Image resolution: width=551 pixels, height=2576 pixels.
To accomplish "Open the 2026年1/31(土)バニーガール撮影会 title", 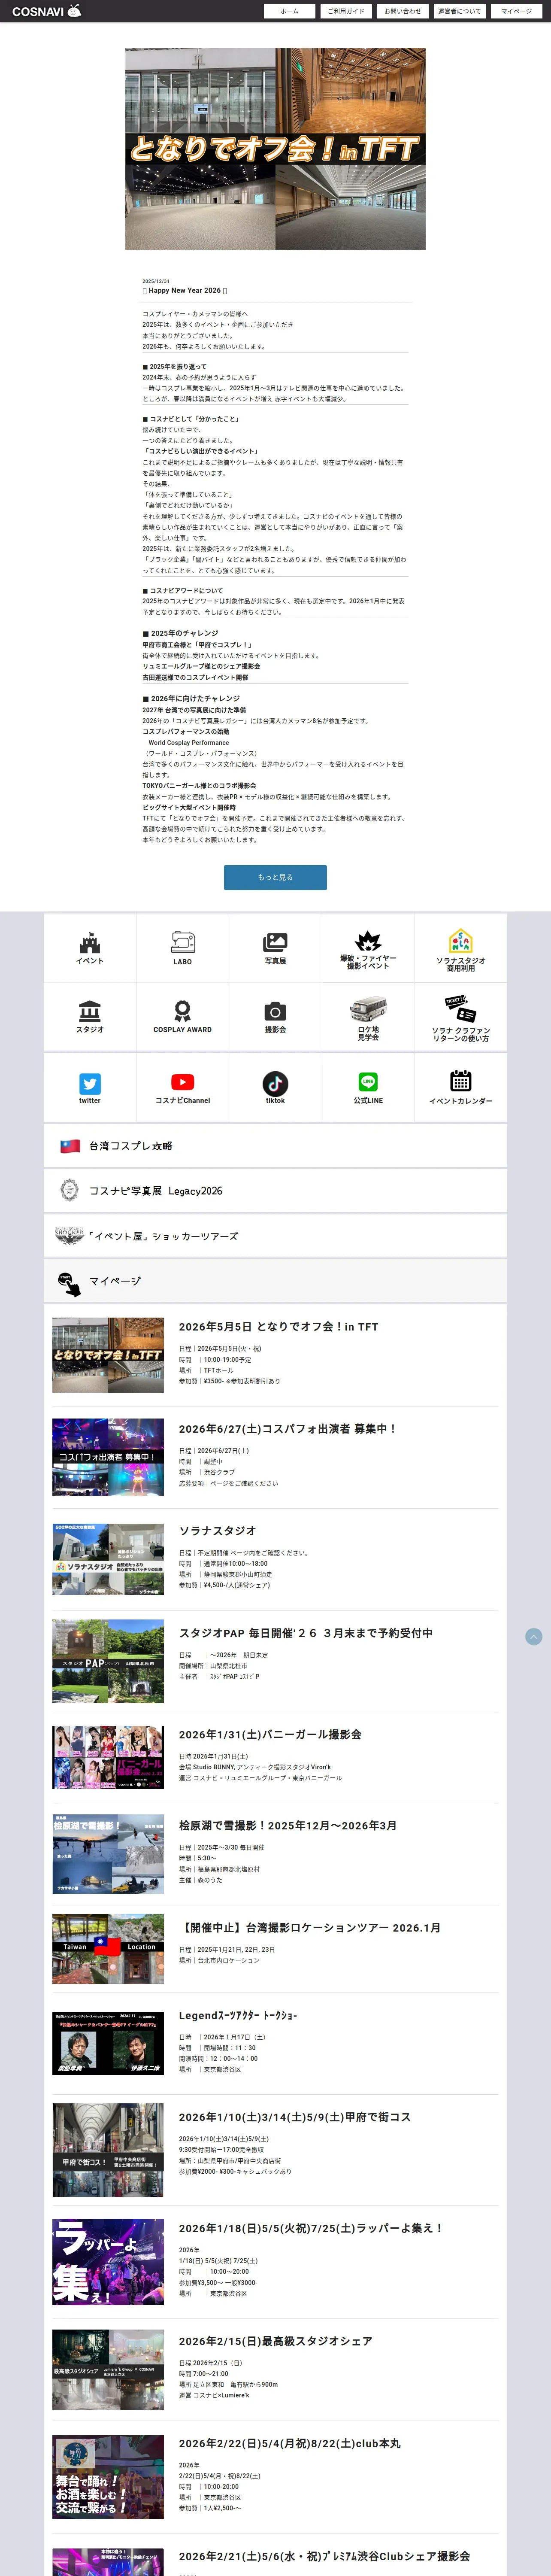I will 270,1735.
